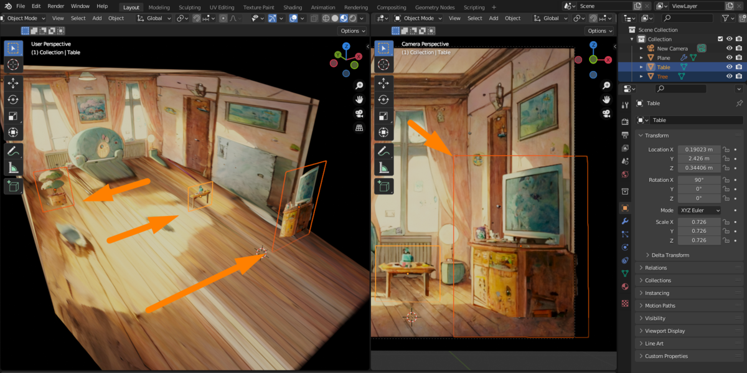Open rotation Mode XYZ Euler dropdown
The image size is (747, 373).
pyautogui.click(x=699, y=210)
